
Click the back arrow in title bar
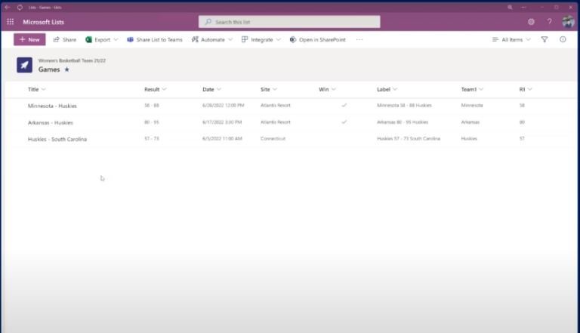coord(7,7)
